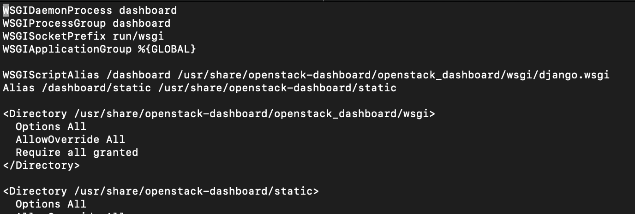The height and width of the screenshot is (214, 635).
Task: Click the Require all granted line
Action: (77, 152)
